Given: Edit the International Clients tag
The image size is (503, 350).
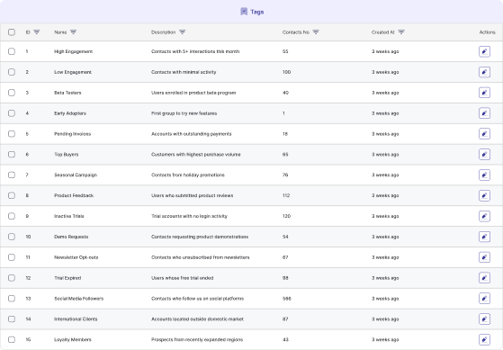Looking at the screenshot, I should pos(484,319).
